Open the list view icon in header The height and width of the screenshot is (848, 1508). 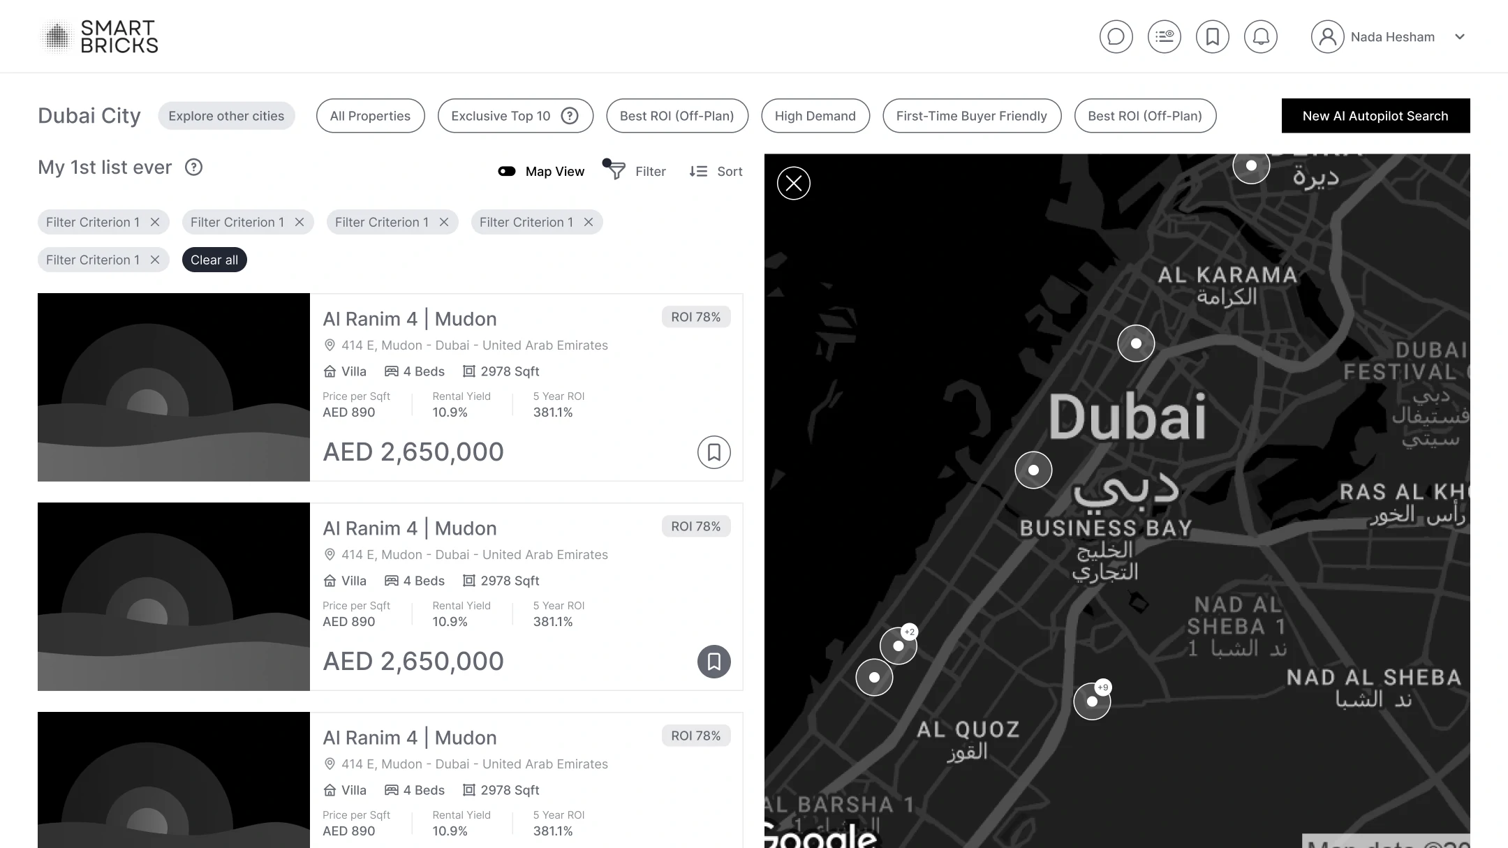point(1164,36)
